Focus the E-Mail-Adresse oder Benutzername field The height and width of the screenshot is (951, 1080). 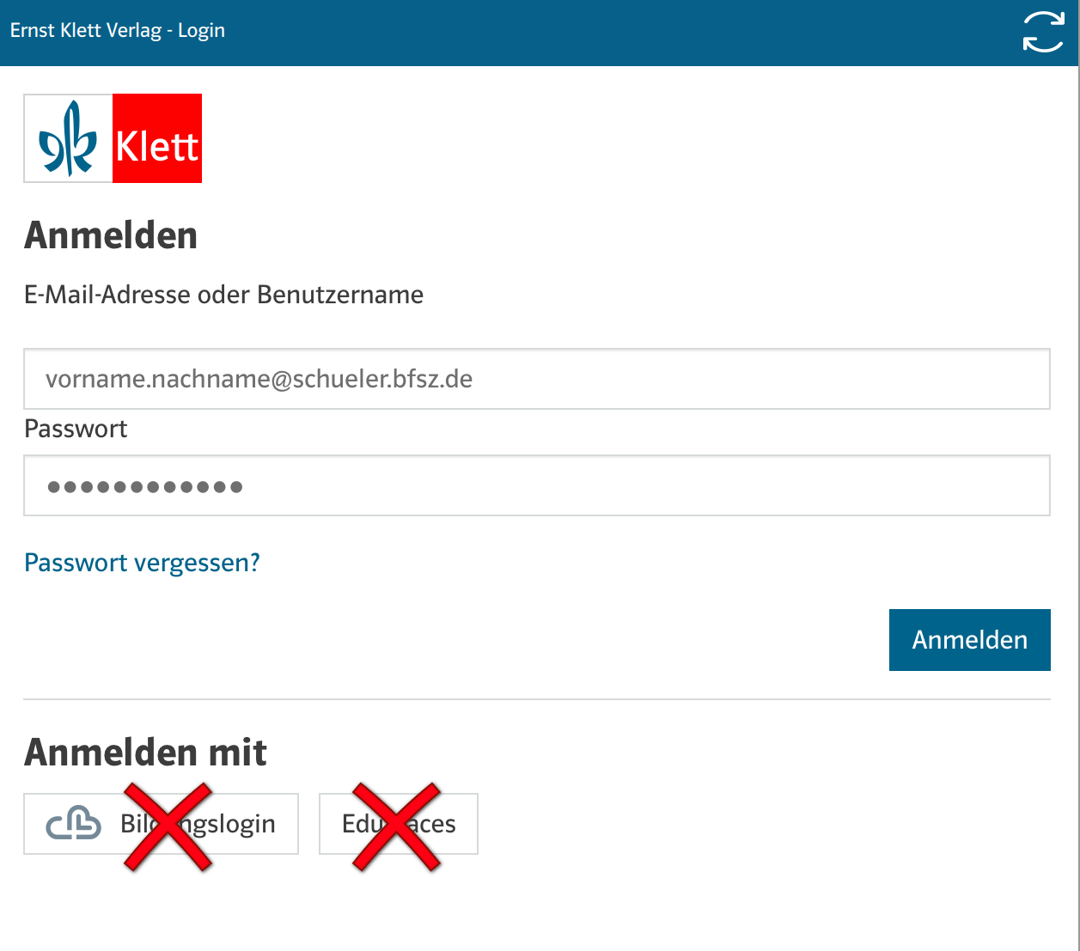click(x=536, y=379)
